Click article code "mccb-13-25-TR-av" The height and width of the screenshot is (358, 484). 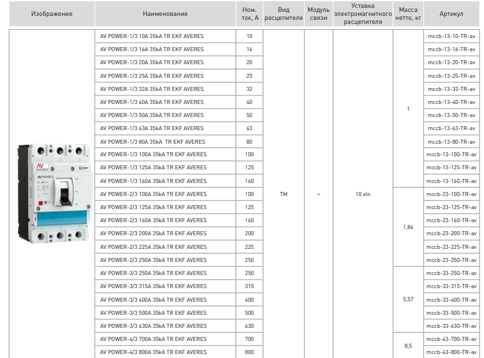point(451,76)
